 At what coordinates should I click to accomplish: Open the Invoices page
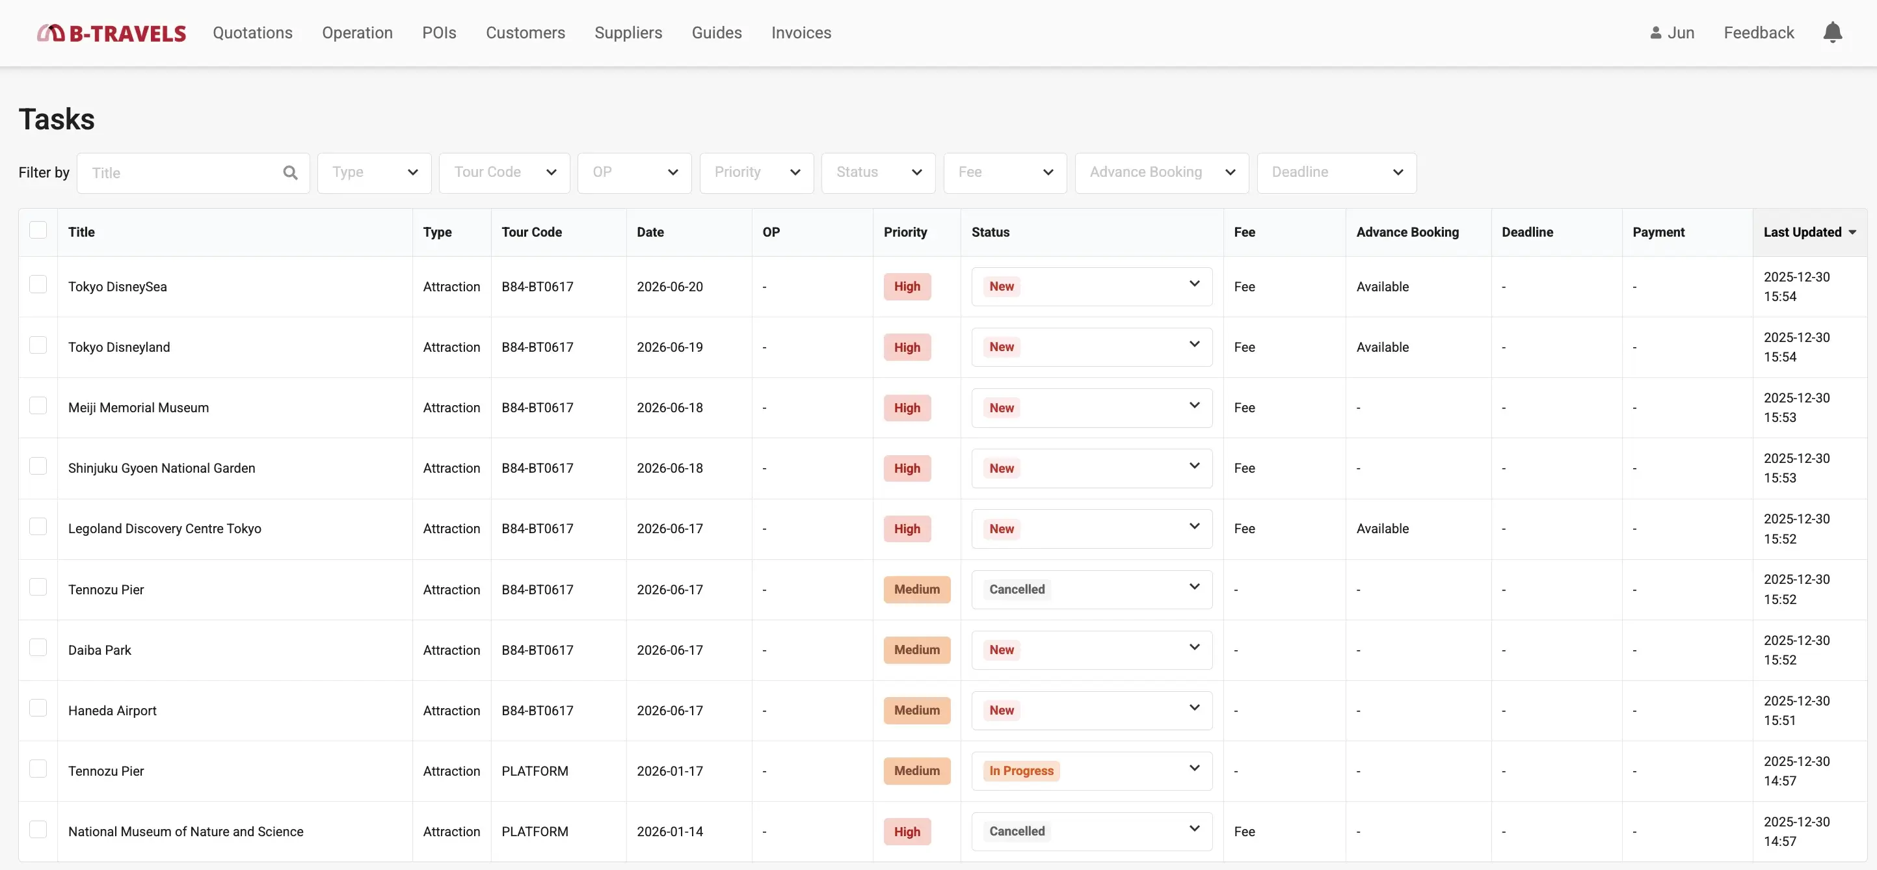801,33
